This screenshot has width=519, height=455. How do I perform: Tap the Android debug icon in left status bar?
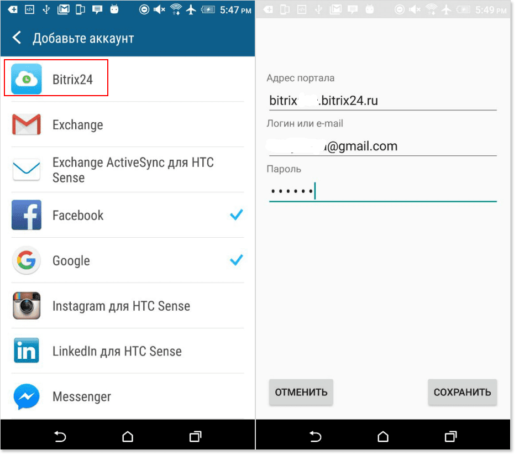point(114,9)
